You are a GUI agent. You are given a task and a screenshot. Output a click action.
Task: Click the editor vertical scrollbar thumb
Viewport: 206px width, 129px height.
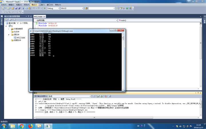(x=201, y=43)
